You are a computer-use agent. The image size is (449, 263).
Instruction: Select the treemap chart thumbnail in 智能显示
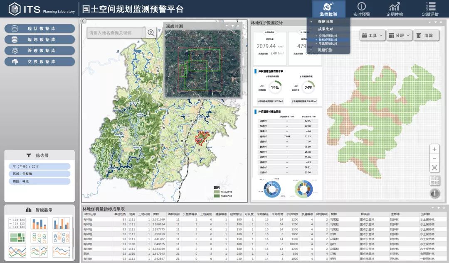point(17,237)
